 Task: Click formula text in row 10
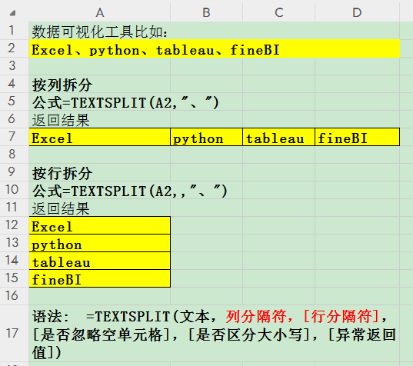(130, 191)
